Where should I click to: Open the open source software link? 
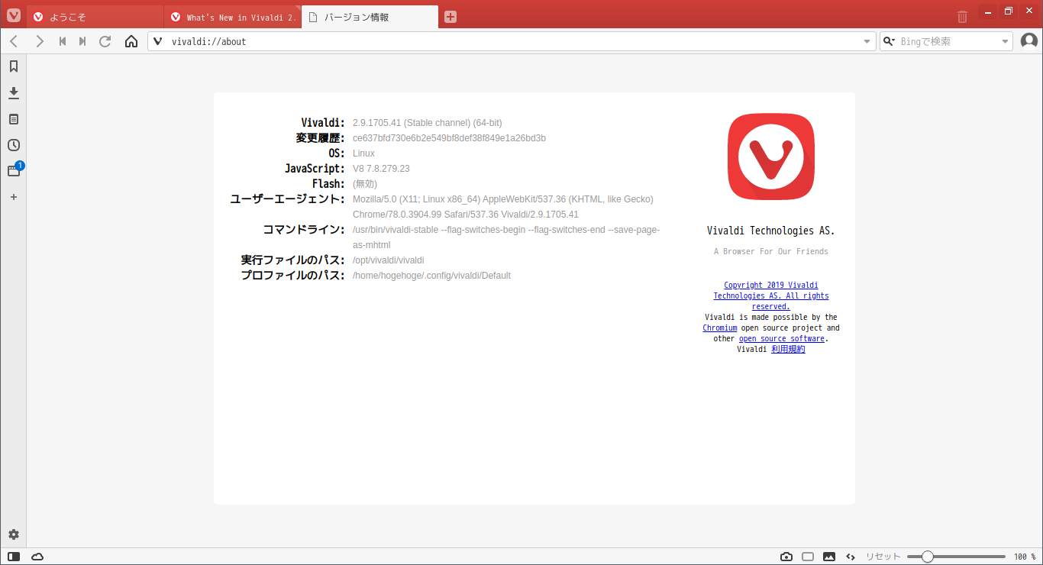pyautogui.click(x=782, y=338)
